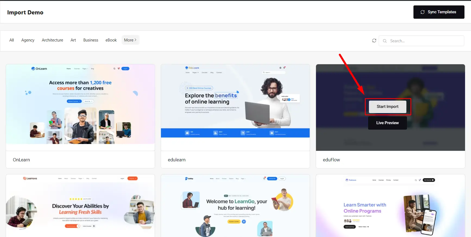Open the OnLearn template thumbnail
The image size is (471, 237).
point(80,107)
